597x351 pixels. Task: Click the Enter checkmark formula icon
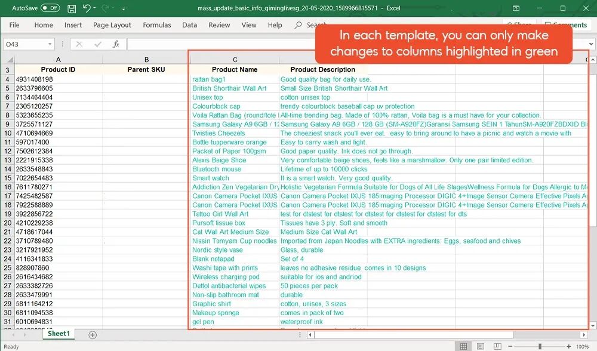tap(98, 44)
